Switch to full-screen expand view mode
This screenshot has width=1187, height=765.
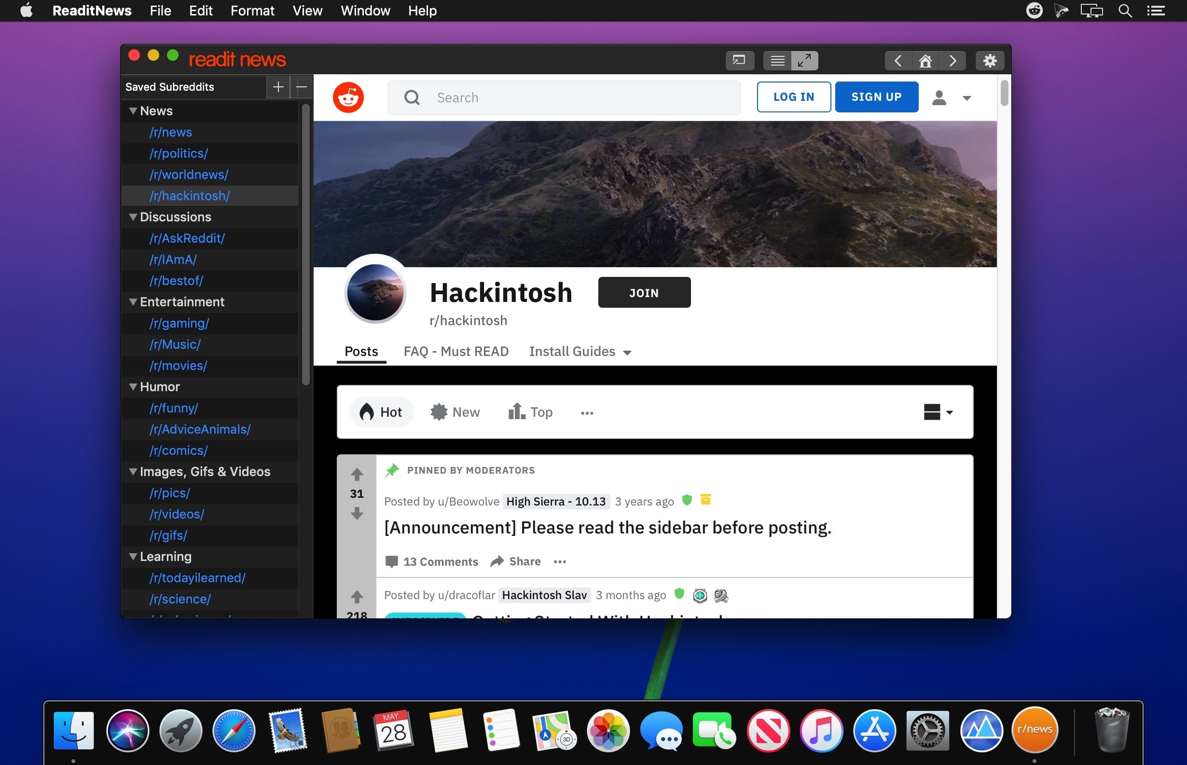(x=804, y=61)
